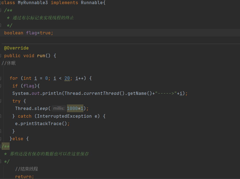
Task: Click the return statement
Action: 24,177
